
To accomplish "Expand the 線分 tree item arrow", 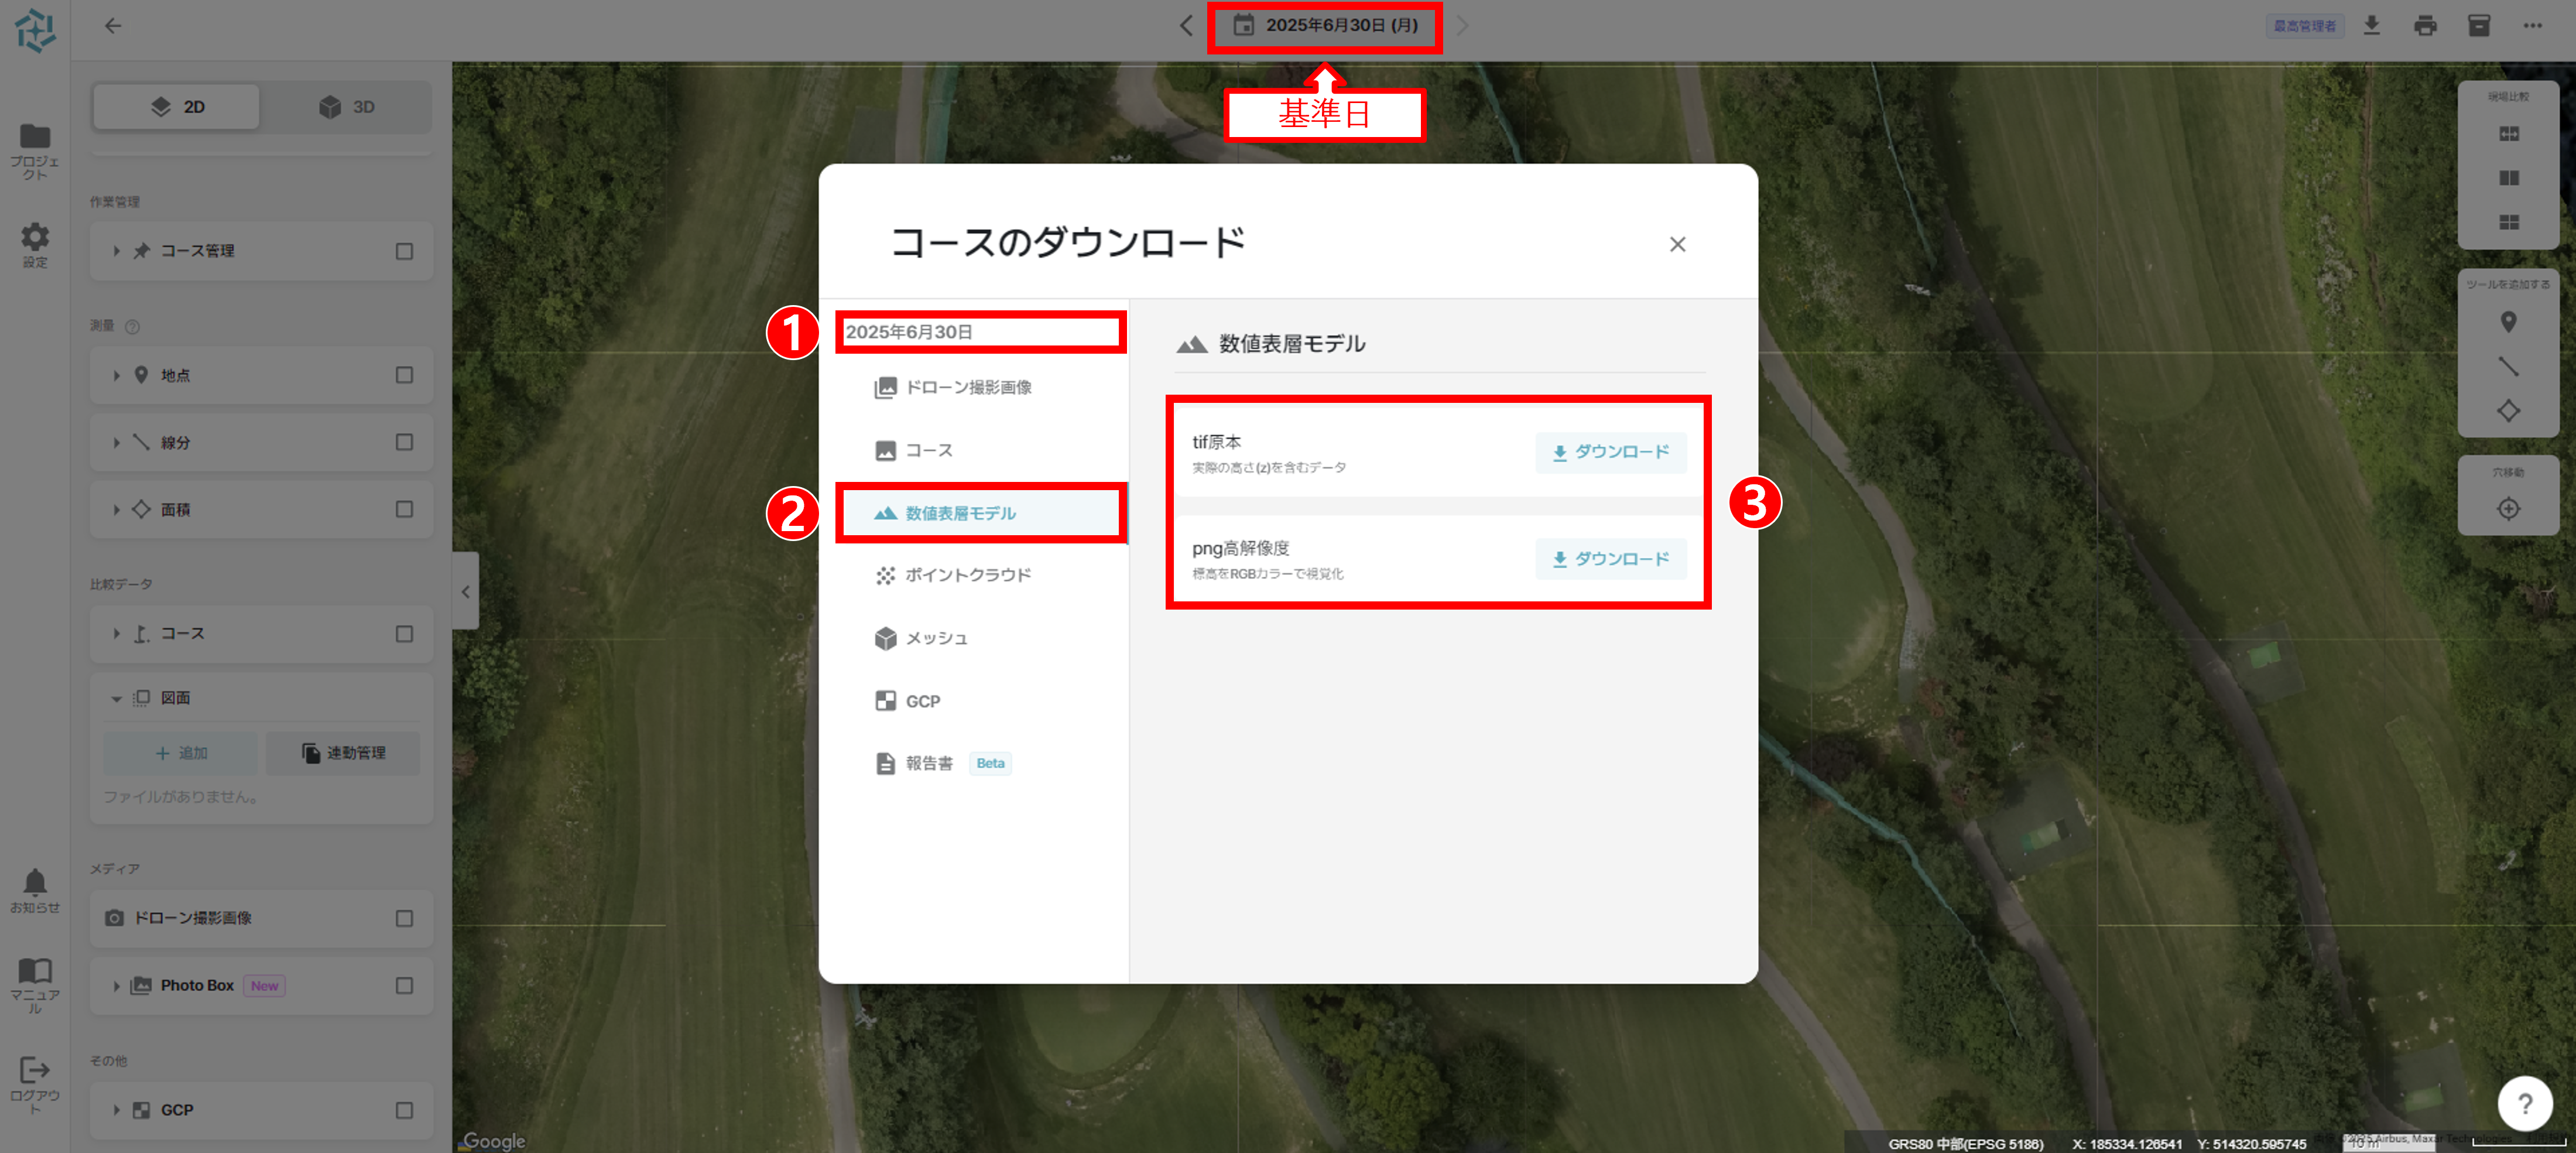I will coord(117,442).
